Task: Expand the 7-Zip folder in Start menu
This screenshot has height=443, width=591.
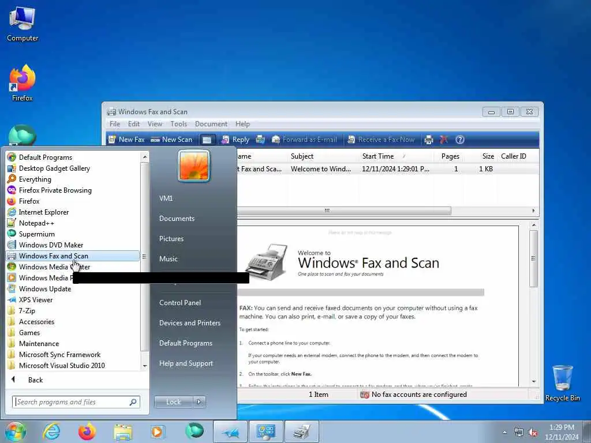Action: coord(73,311)
